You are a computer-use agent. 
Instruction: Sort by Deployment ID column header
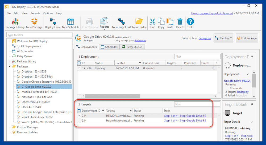93,111
